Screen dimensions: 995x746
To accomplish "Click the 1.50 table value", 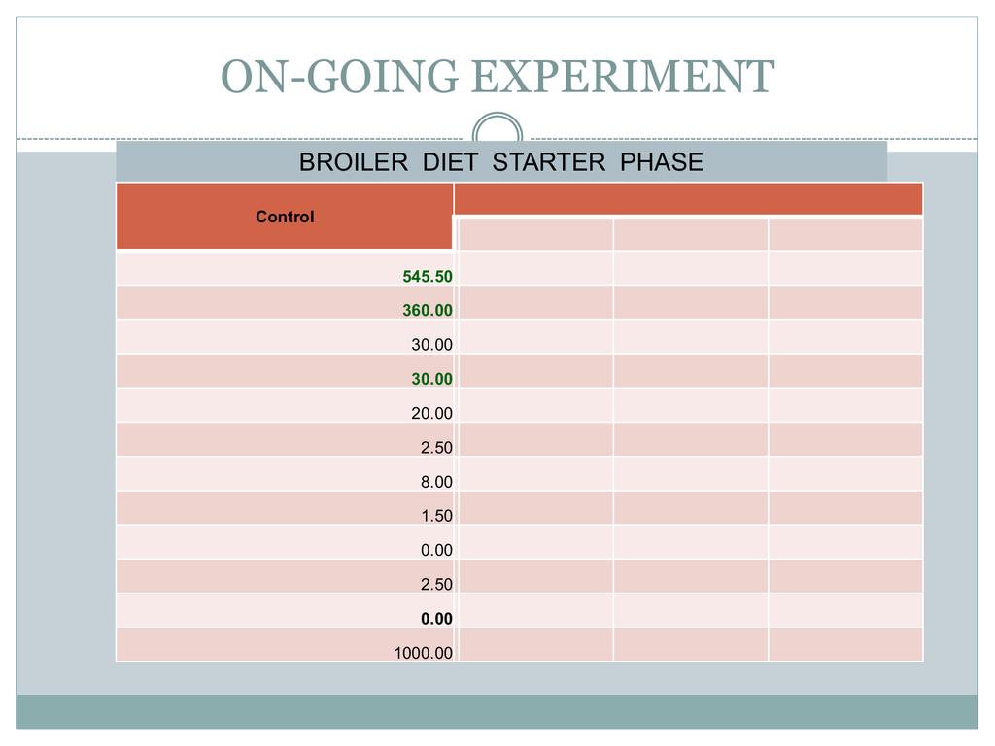I will 436,516.
